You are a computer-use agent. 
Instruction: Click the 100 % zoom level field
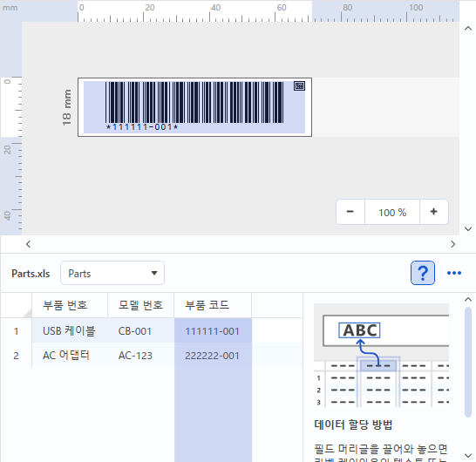[392, 212]
